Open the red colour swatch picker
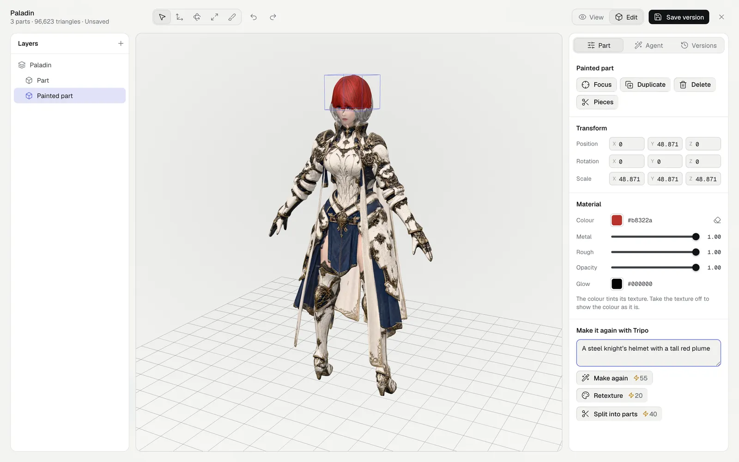The image size is (739, 462). point(617,220)
